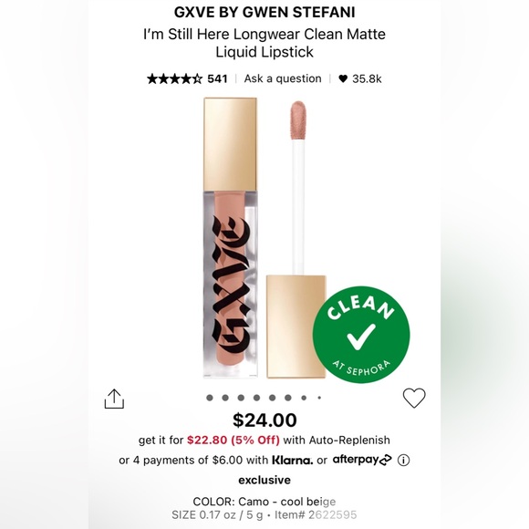
Task: Open the GXVE BY GWEN STEFANI brand link
Action: pyautogui.click(x=264, y=13)
